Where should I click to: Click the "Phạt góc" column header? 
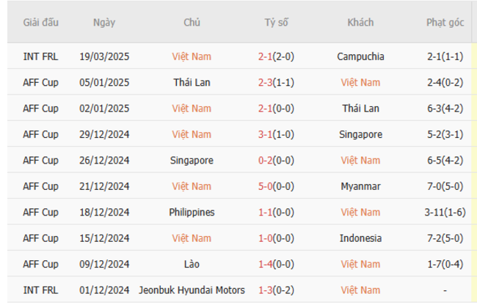click(445, 23)
